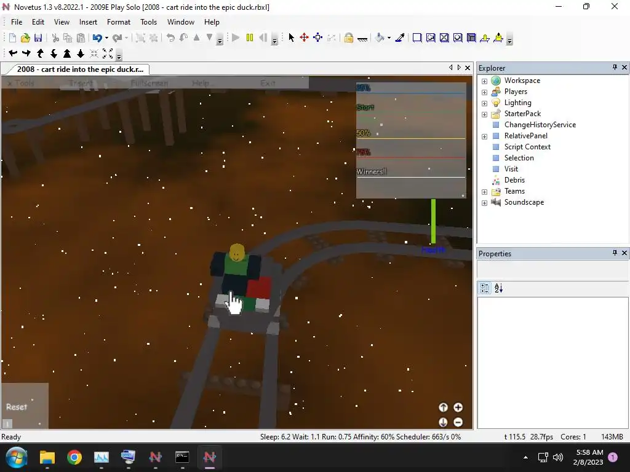
Task: Select the Weld surface tool
Action: 444,37
